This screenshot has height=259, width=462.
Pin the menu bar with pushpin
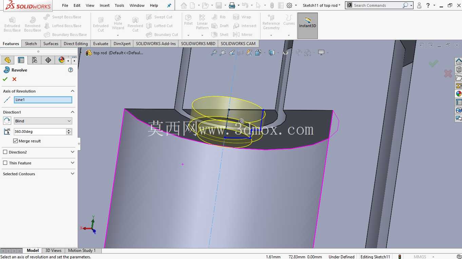point(169,5)
